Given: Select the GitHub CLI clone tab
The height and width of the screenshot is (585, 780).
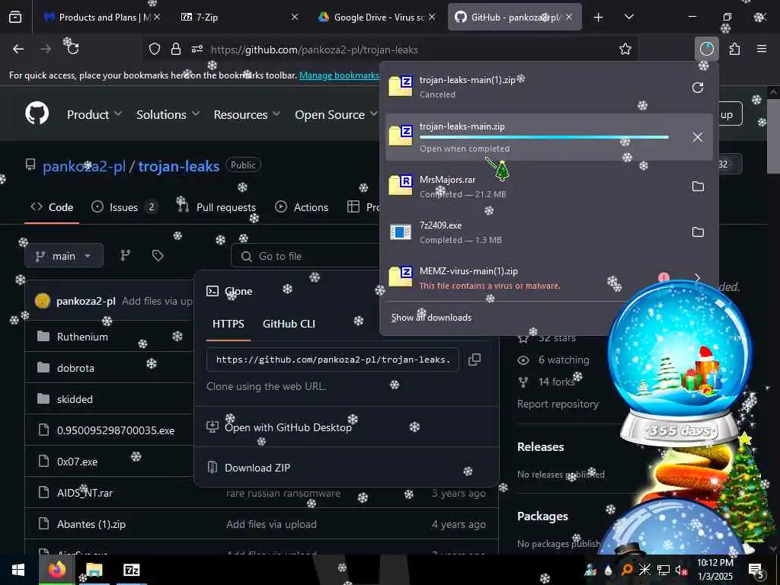Looking at the screenshot, I should pos(289,324).
